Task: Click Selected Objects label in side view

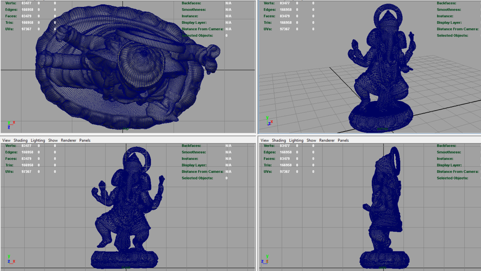Action: [453, 178]
